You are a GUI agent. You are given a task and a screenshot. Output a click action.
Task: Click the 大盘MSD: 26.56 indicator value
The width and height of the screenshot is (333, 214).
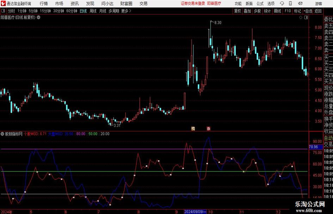61,134
